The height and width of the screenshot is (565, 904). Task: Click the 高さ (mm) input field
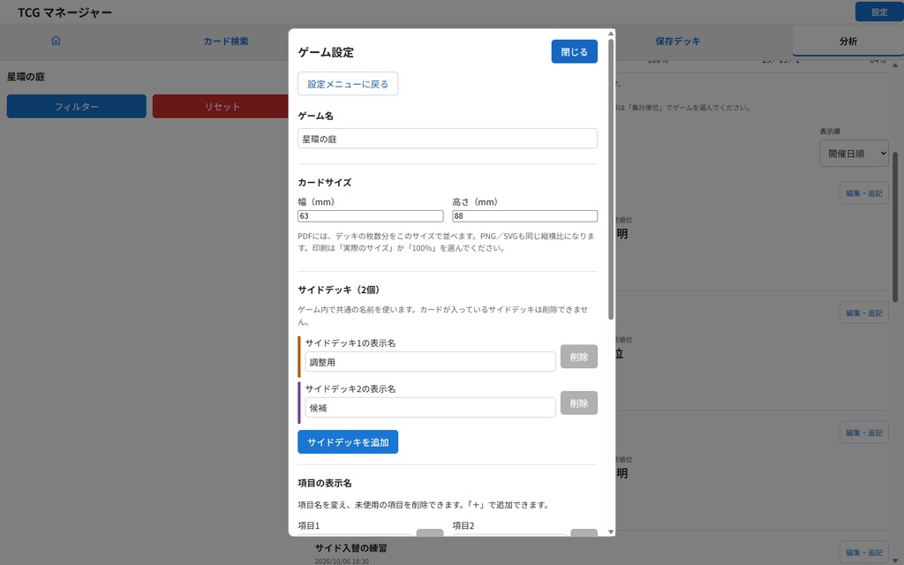524,215
